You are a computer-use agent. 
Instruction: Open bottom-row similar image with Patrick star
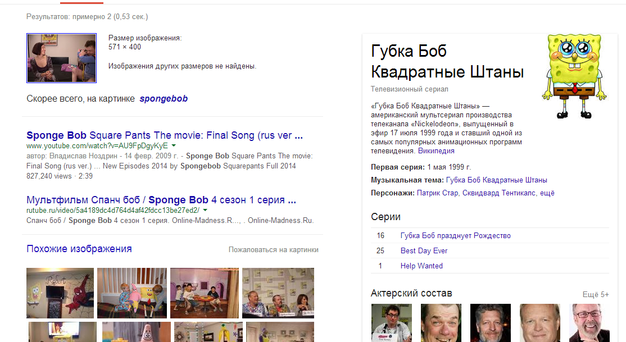click(137, 332)
